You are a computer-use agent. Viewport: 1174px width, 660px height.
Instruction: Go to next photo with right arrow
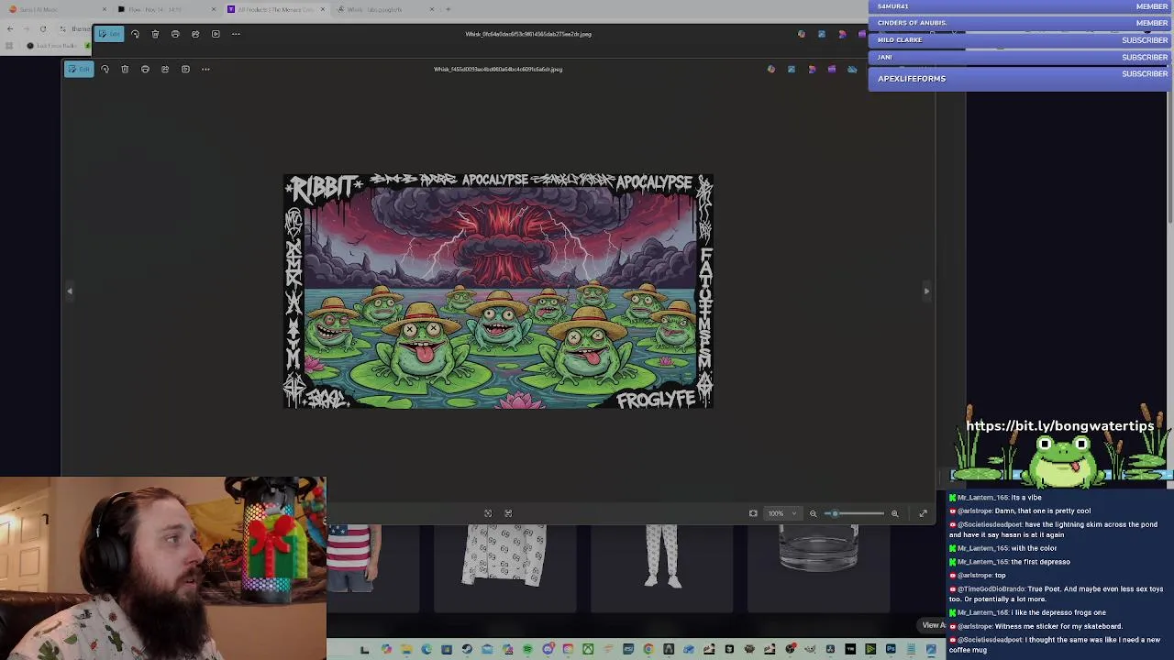926,291
